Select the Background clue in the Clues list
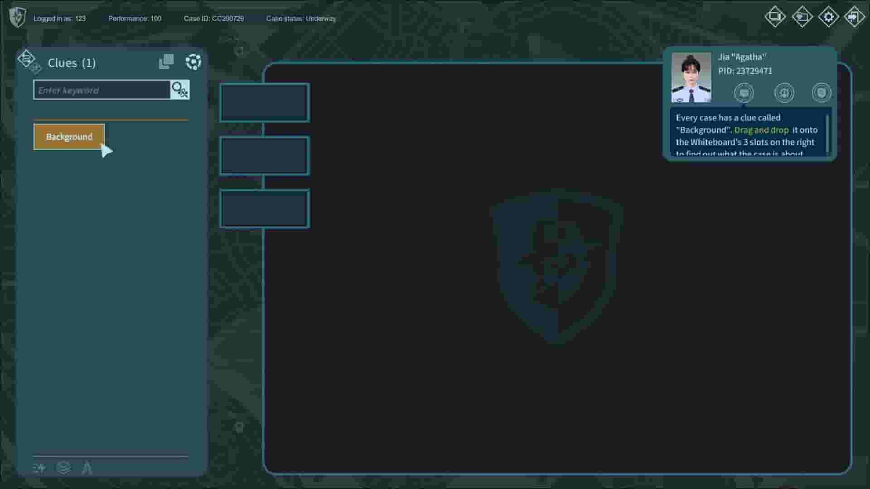 (x=68, y=136)
